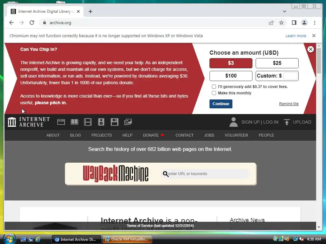Open the ABOUT menu item
326x244 pixels.
[53, 135]
